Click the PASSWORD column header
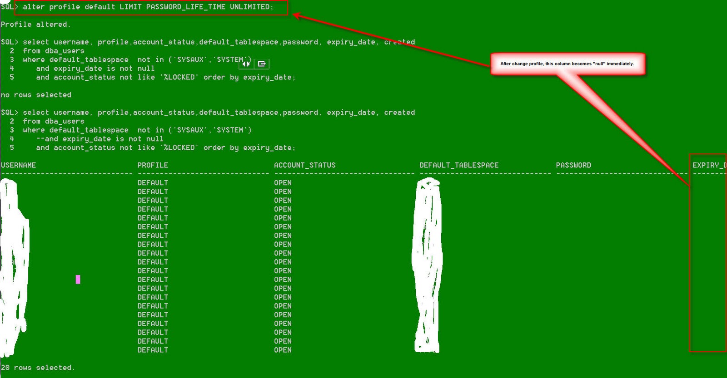The image size is (727, 378). pyautogui.click(x=573, y=165)
